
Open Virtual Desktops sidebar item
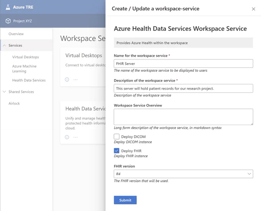coord(25,57)
